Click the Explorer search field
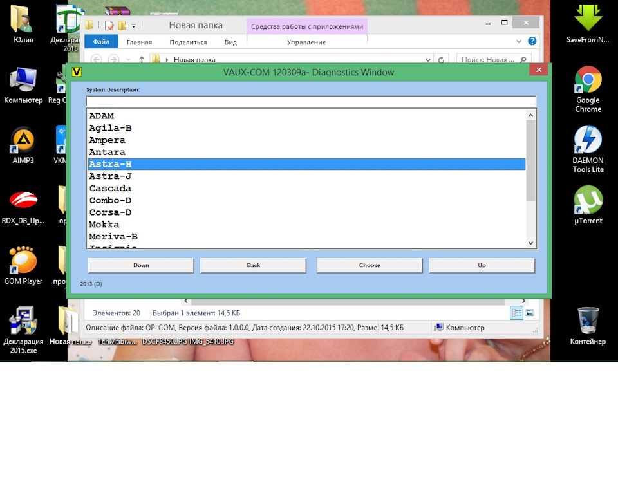Image resolution: width=618 pixels, height=502 pixels. pyautogui.click(x=488, y=59)
